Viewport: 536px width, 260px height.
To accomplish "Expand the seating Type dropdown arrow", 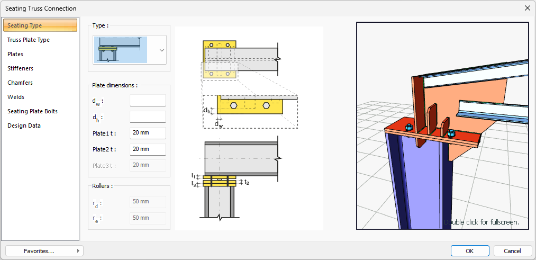I will pos(162,50).
